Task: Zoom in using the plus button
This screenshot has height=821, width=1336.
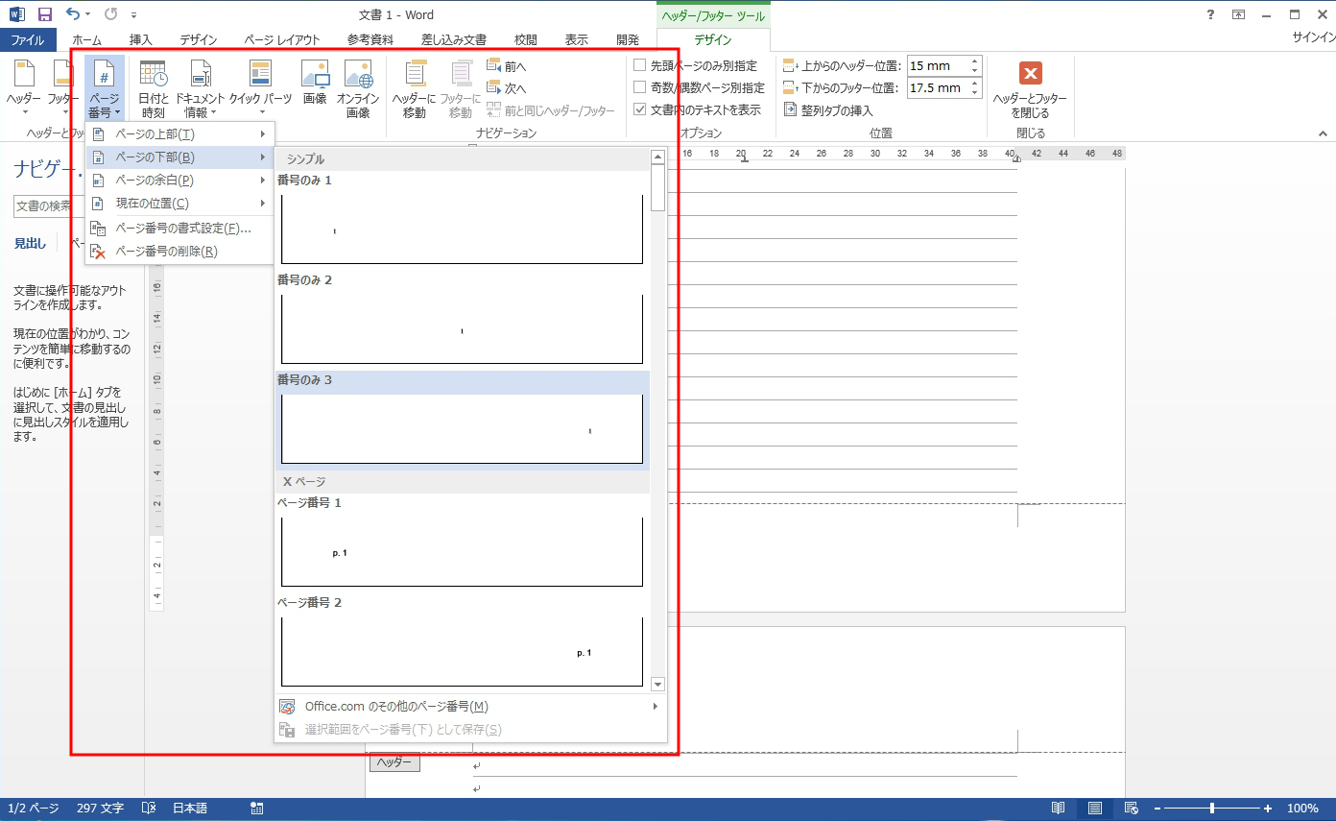Action: (x=1268, y=809)
